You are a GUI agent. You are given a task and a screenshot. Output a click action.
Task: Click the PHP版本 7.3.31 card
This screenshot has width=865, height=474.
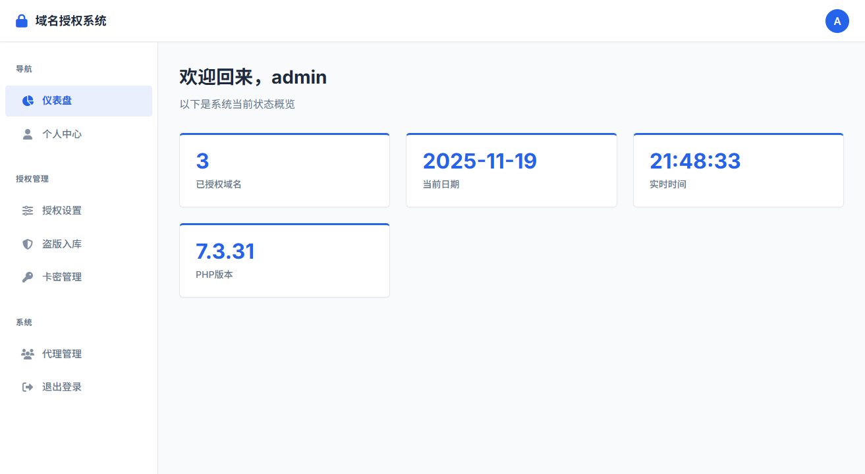[x=285, y=261]
